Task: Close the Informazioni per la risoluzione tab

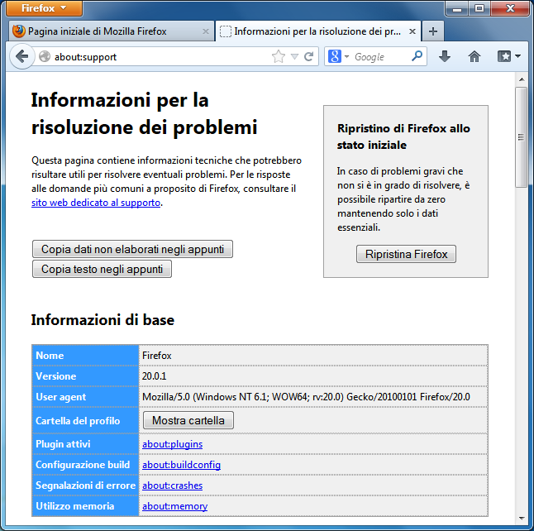Action: point(412,31)
